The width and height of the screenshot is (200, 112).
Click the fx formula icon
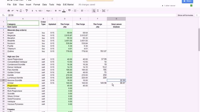coord(3,15)
